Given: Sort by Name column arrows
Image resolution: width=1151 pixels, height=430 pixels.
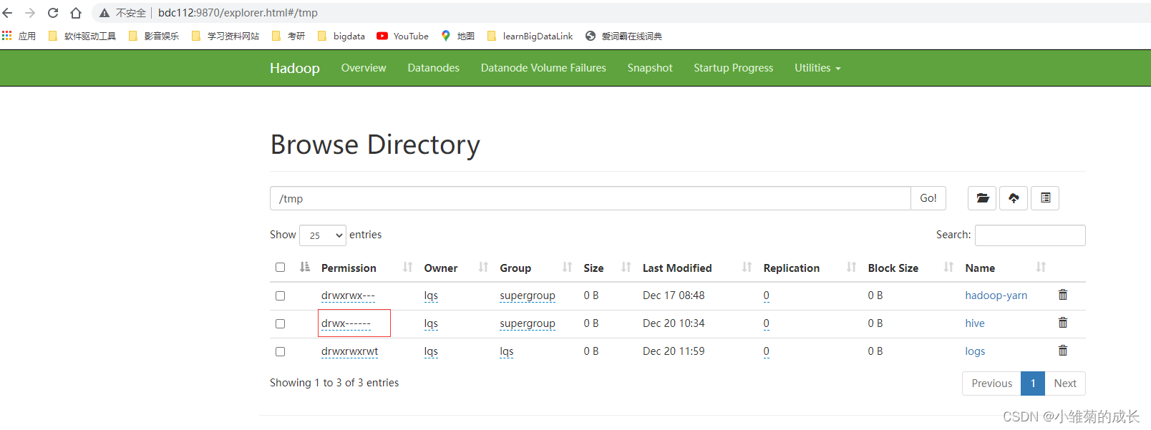Looking at the screenshot, I should tap(1041, 268).
